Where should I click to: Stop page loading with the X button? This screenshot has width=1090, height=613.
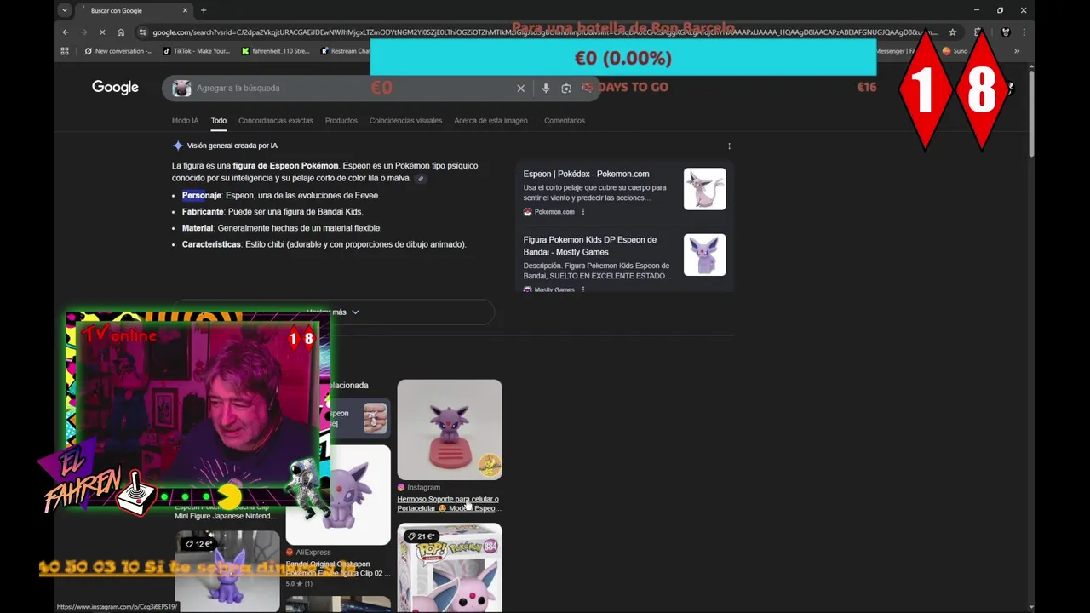coord(101,32)
